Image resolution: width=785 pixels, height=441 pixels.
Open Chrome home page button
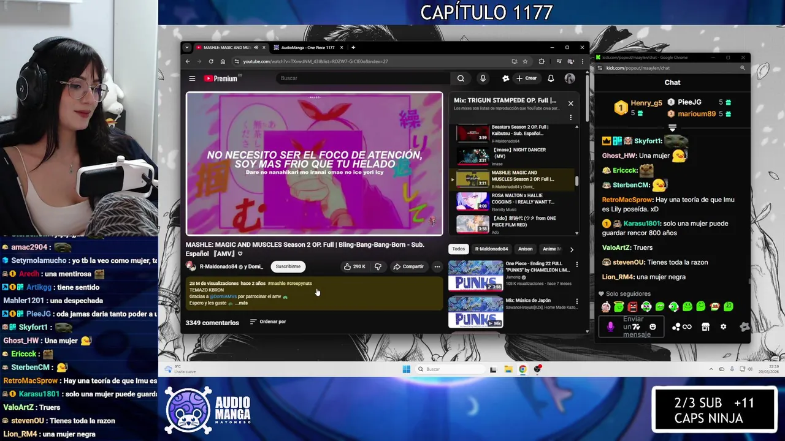pyautogui.click(x=223, y=61)
